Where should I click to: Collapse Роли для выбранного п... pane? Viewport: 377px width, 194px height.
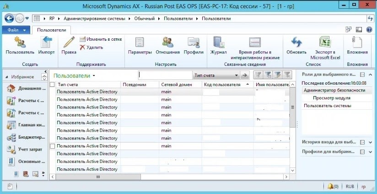[x=370, y=75]
